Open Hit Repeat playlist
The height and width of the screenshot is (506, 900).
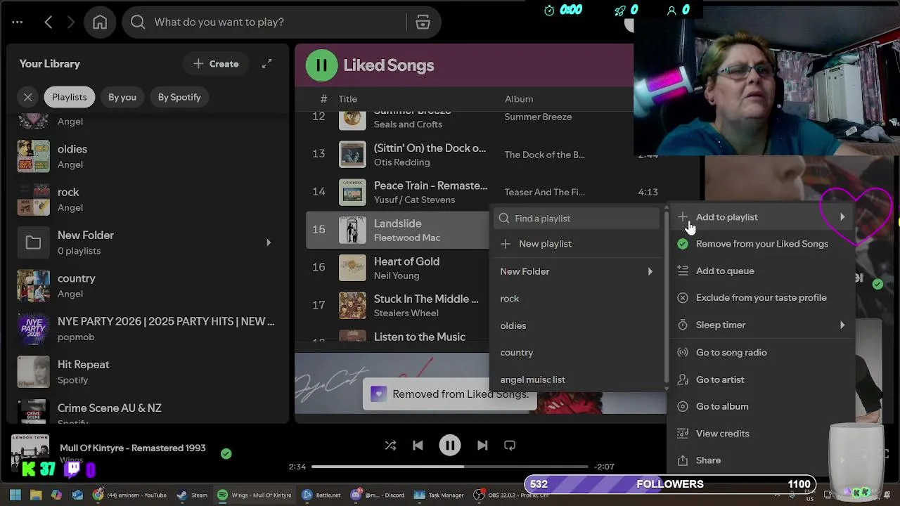[148, 372]
